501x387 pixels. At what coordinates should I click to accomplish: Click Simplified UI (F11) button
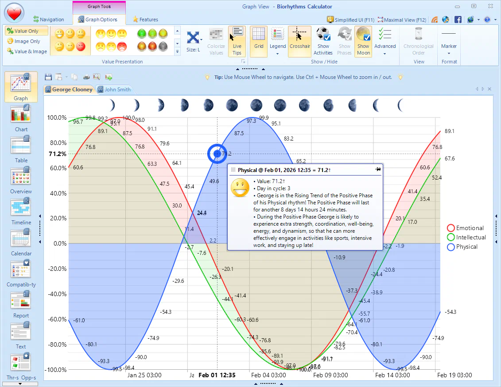tap(350, 20)
